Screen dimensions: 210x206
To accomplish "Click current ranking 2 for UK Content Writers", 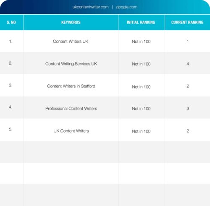I will tap(188, 131).
